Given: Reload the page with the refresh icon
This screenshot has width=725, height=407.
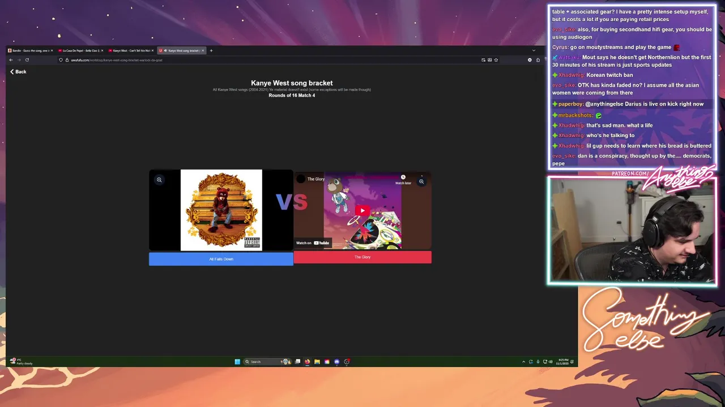Looking at the screenshot, I should (x=27, y=60).
